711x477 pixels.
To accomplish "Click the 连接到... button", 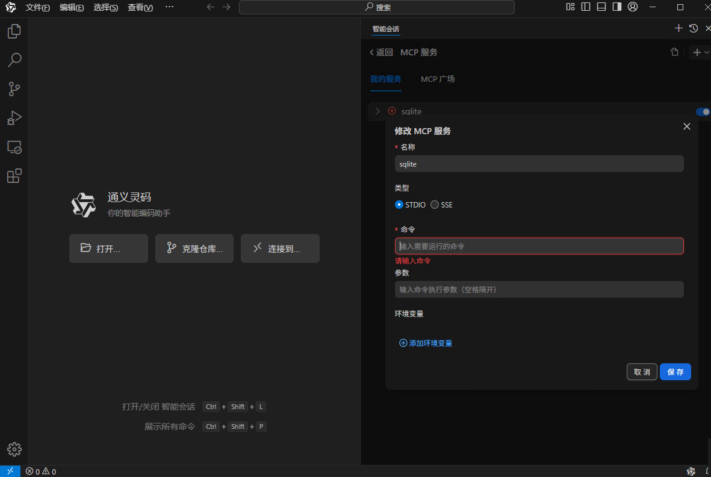I will tap(280, 248).
